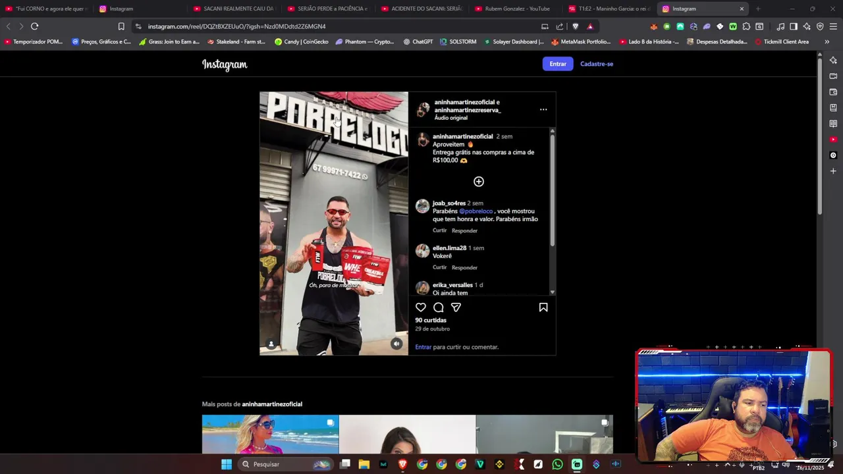The image size is (843, 474).
Task: Click the taskbar Pesquisar search box
Action: coord(285,464)
